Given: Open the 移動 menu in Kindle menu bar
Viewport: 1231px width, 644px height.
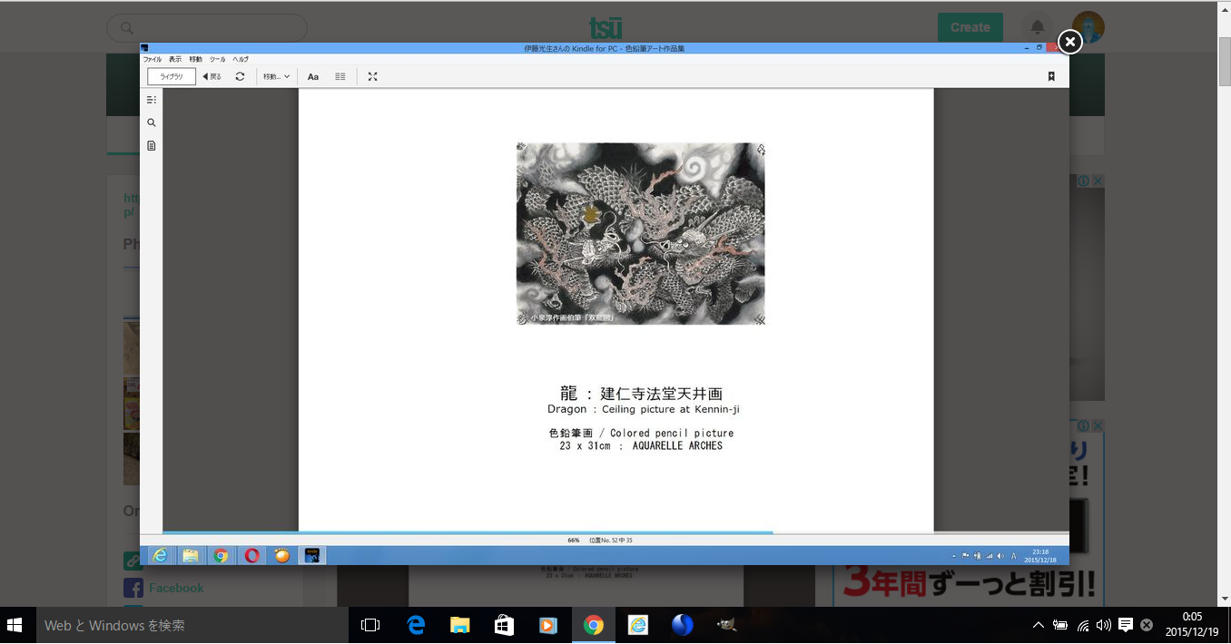Looking at the screenshot, I should tap(196, 60).
